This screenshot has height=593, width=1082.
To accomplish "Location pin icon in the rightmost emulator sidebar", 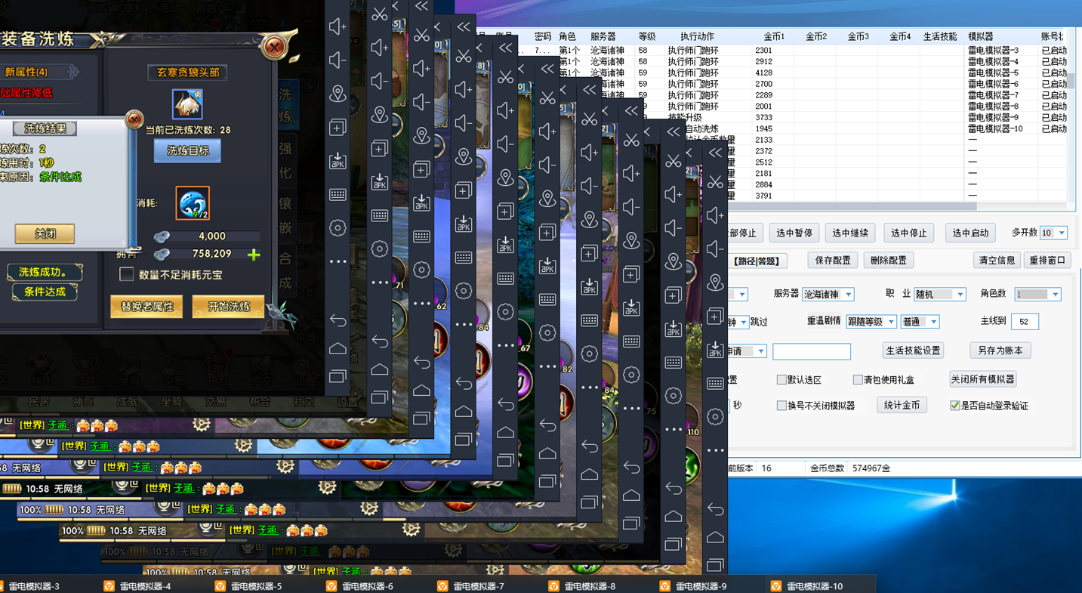I will pos(715,283).
